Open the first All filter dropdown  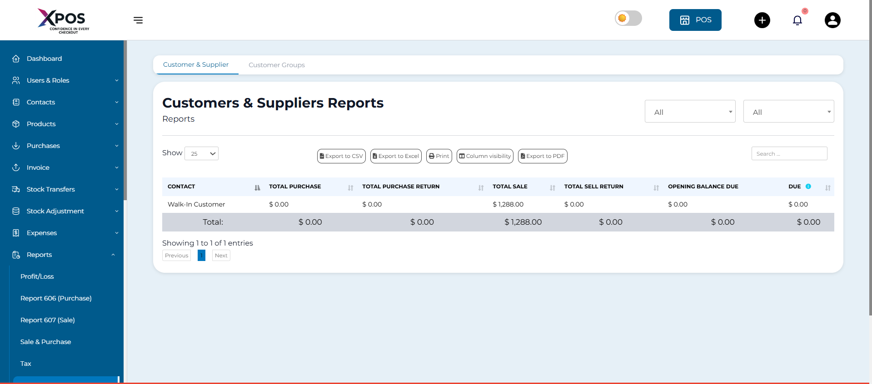coord(689,112)
